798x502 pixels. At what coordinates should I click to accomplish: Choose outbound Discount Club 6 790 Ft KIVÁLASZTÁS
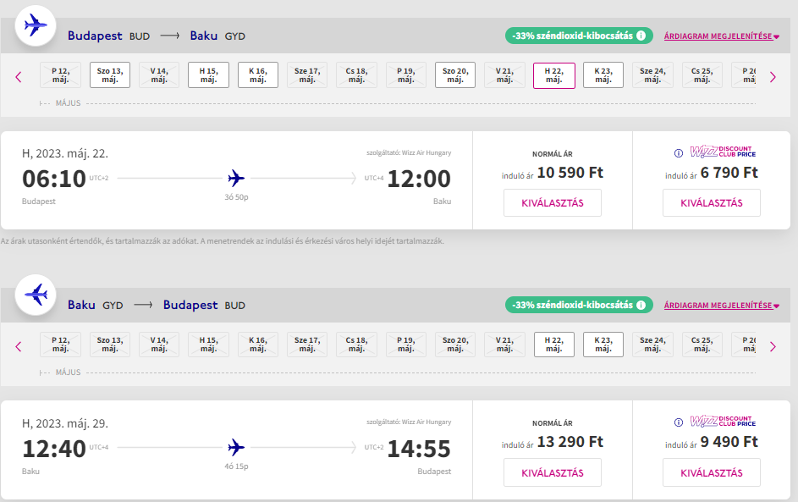click(x=712, y=202)
